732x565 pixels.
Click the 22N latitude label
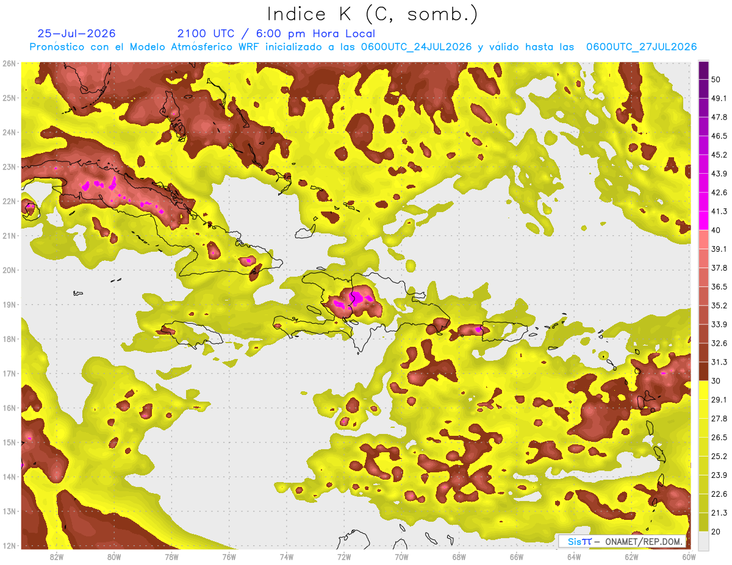point(9,201)
